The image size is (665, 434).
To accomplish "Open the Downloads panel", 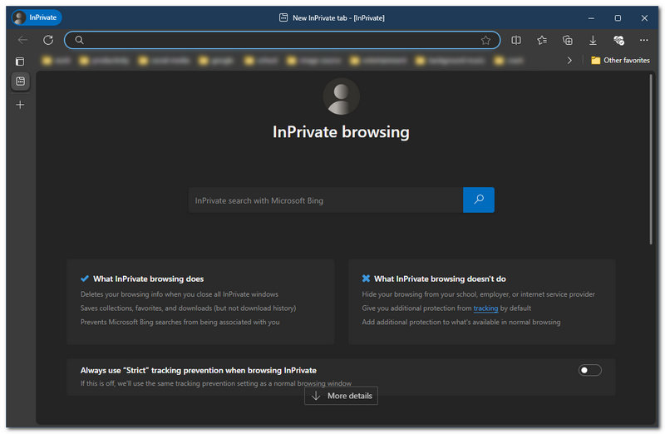I will click(x=594, y=40).
